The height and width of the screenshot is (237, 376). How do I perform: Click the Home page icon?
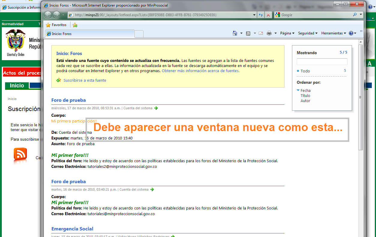pos(235,33)
